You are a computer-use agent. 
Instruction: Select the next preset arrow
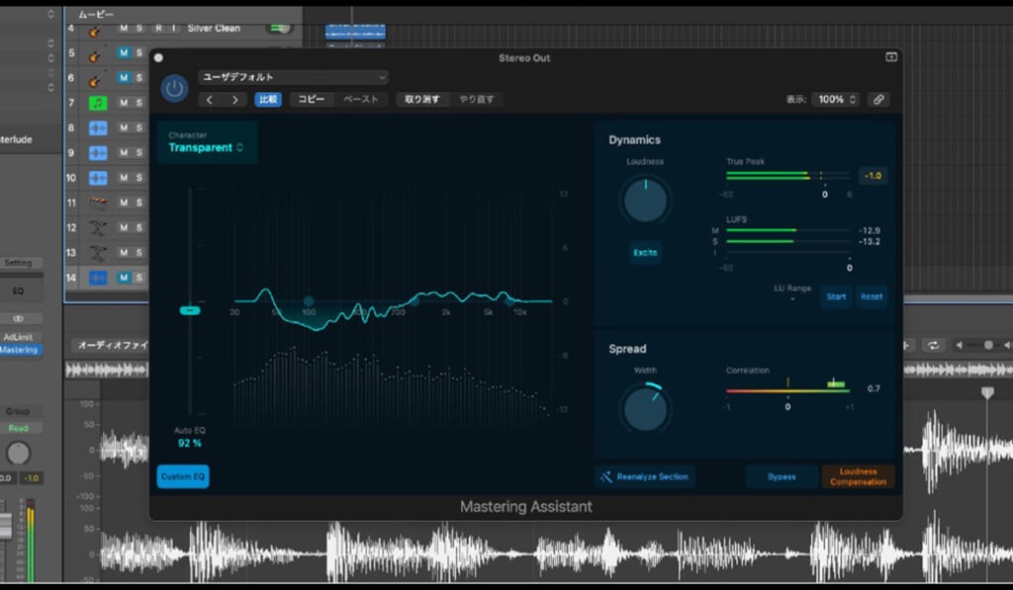[234, 100]
